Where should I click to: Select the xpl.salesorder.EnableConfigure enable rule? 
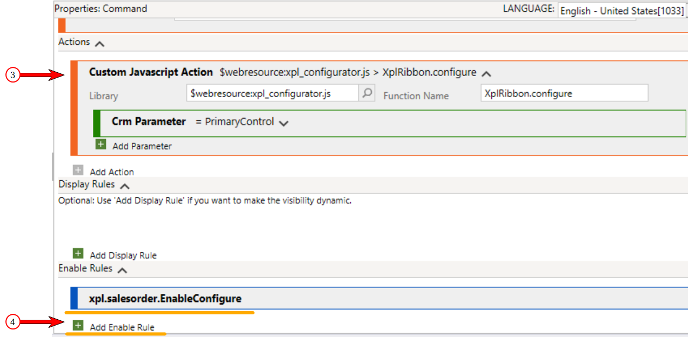[x=379, y=298]
